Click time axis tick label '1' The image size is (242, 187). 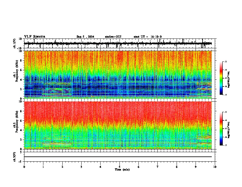click(43, 167)
